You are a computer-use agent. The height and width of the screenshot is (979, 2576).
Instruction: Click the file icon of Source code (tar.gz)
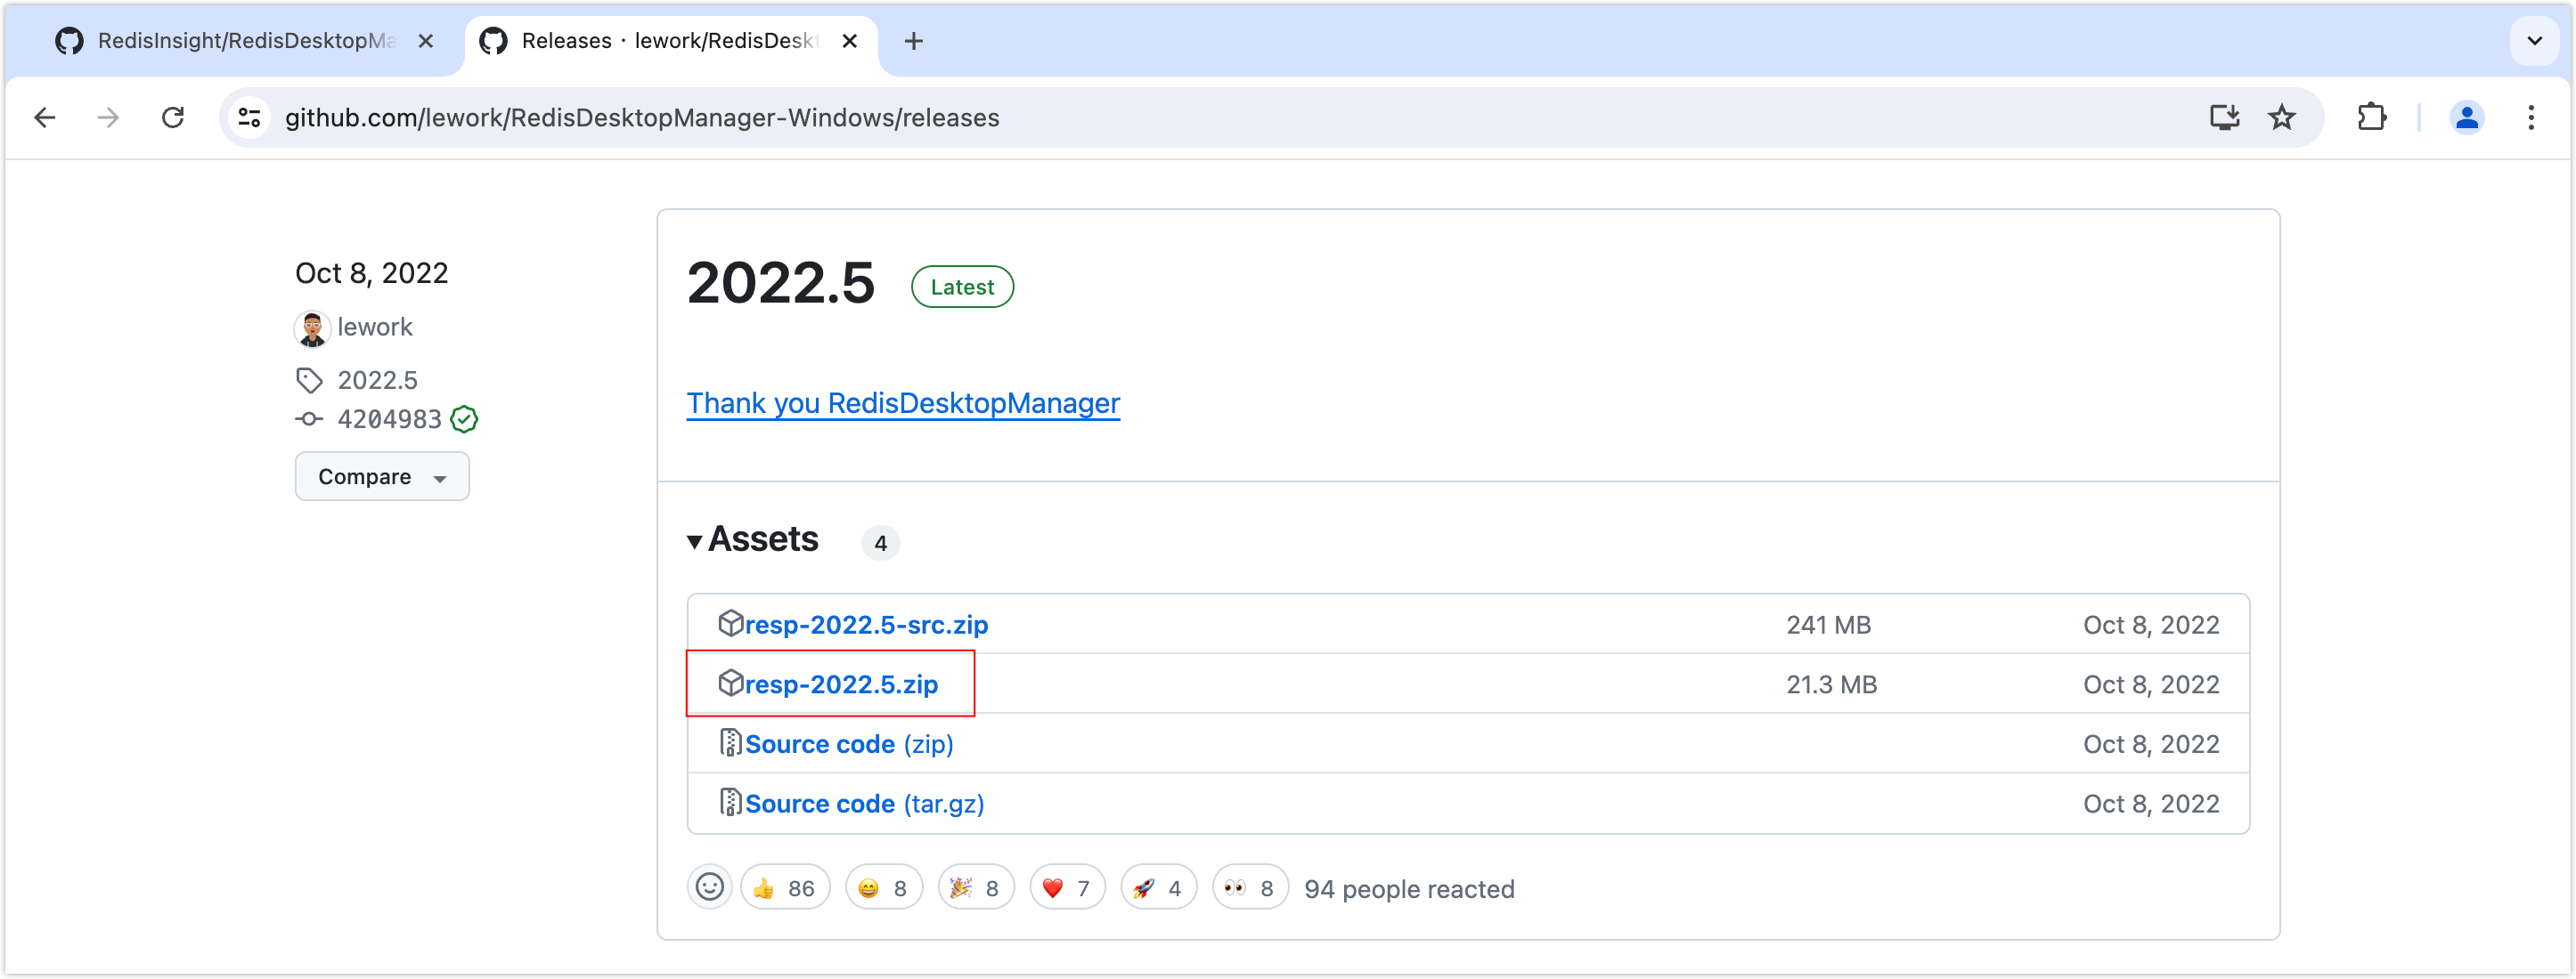[731, 803]
